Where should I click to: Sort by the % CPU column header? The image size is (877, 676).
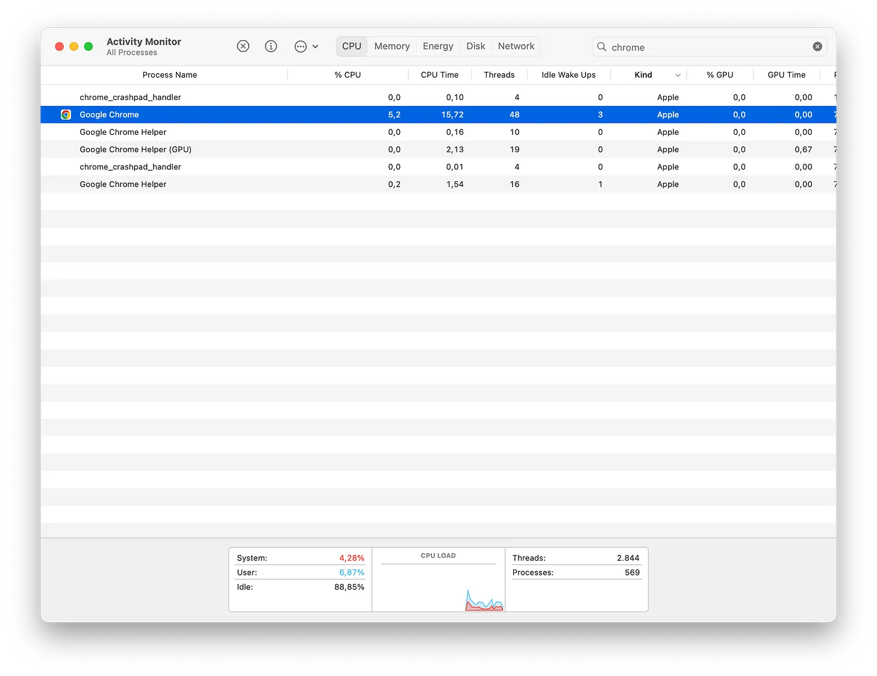348,75
